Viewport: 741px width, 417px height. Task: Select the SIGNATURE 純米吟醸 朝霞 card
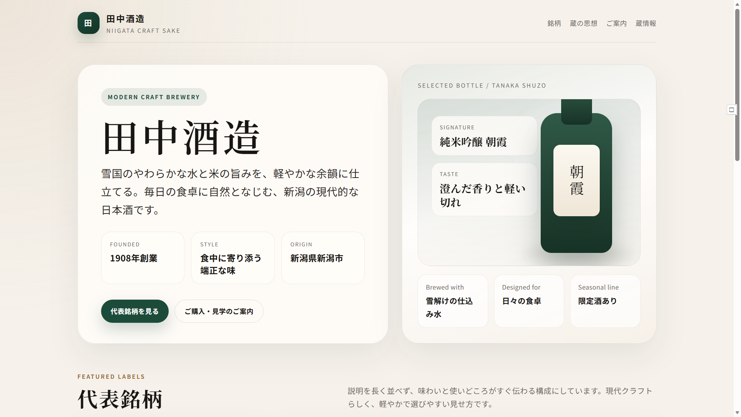(x=484, y=136)
